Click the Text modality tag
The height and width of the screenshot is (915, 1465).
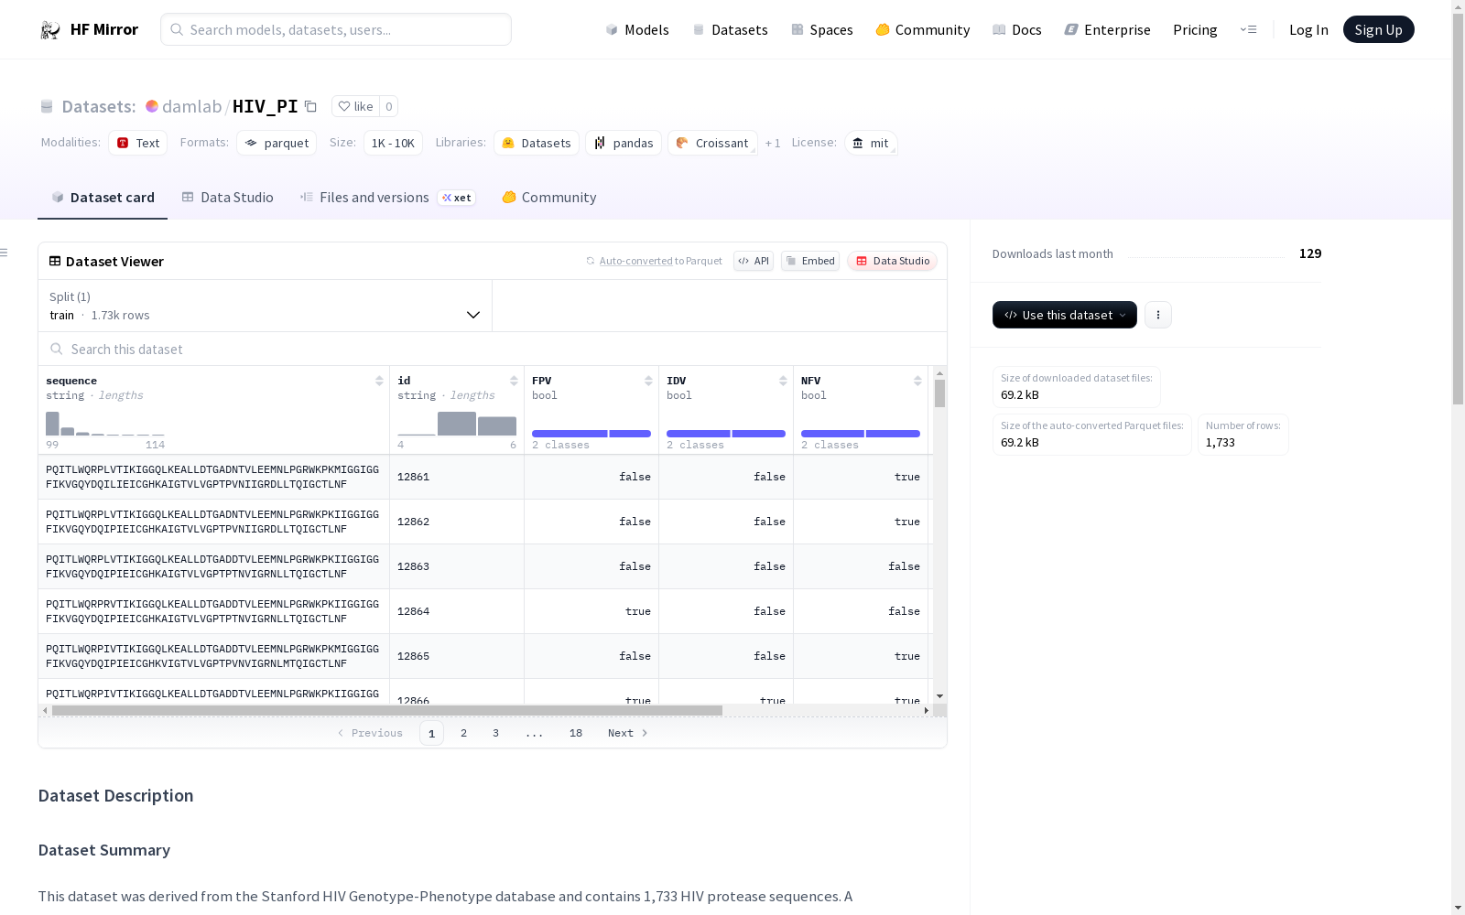[x=138, y=143]
